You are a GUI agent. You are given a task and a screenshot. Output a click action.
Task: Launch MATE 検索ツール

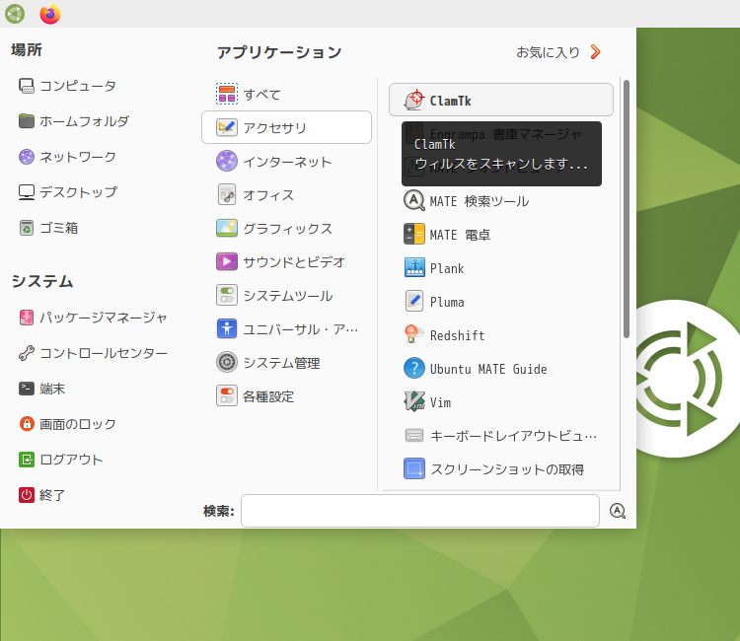point(500,201)
